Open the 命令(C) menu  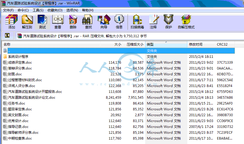pyautogui.click(x=23, y=10)
